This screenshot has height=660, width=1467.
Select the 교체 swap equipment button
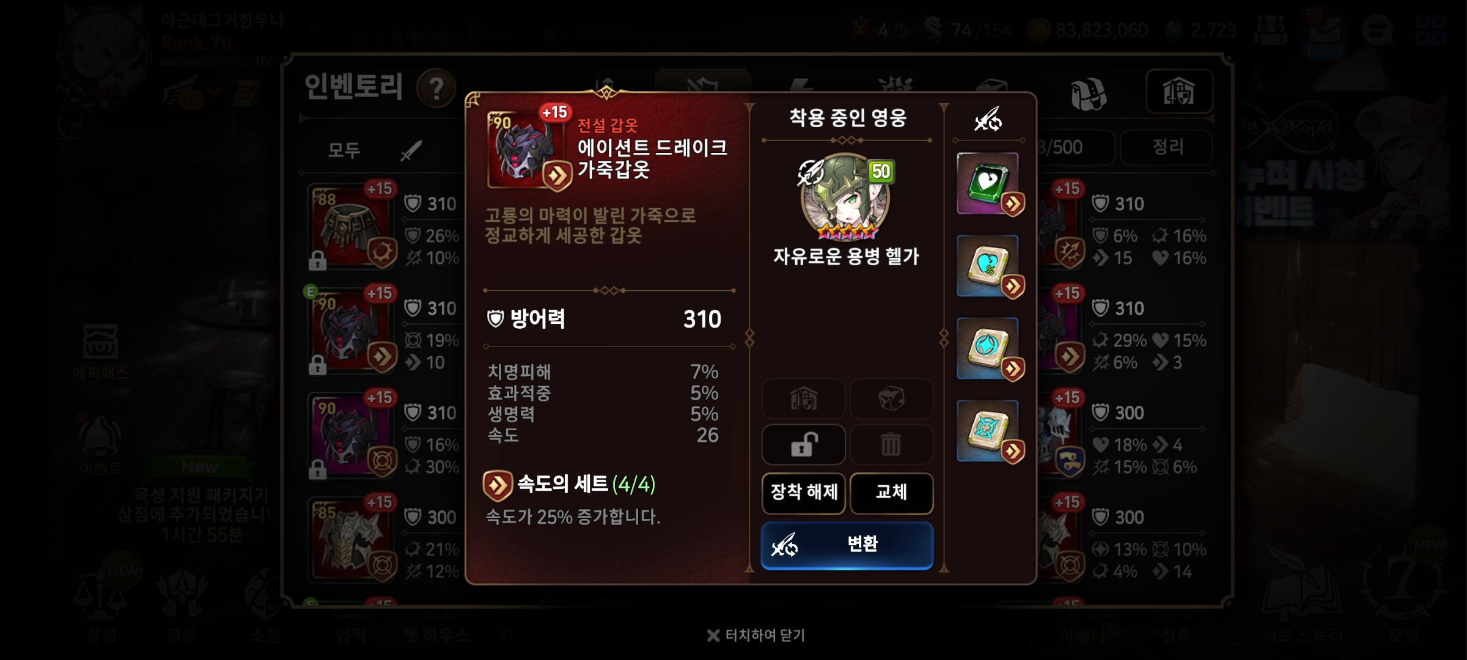891,493
